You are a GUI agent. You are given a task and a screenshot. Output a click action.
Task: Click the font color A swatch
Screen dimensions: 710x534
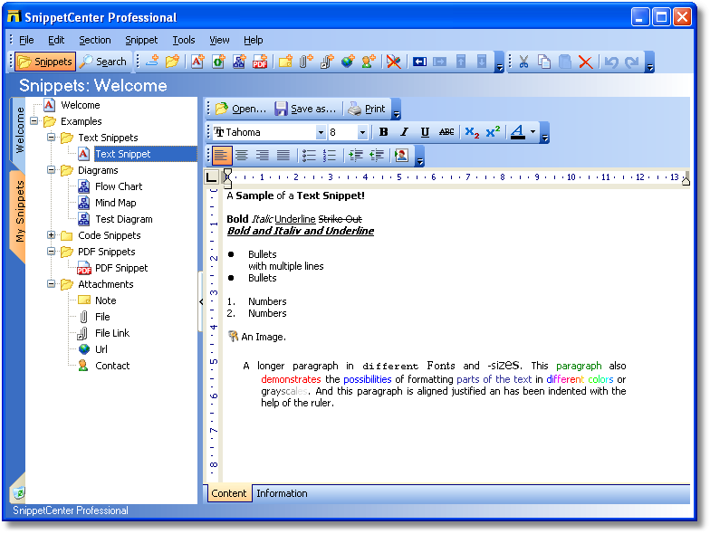tap(518, 132)
